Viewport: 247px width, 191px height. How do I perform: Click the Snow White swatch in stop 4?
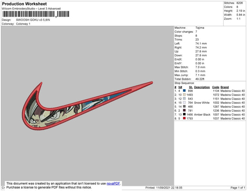pyautogui.click(x=184, y=102)
